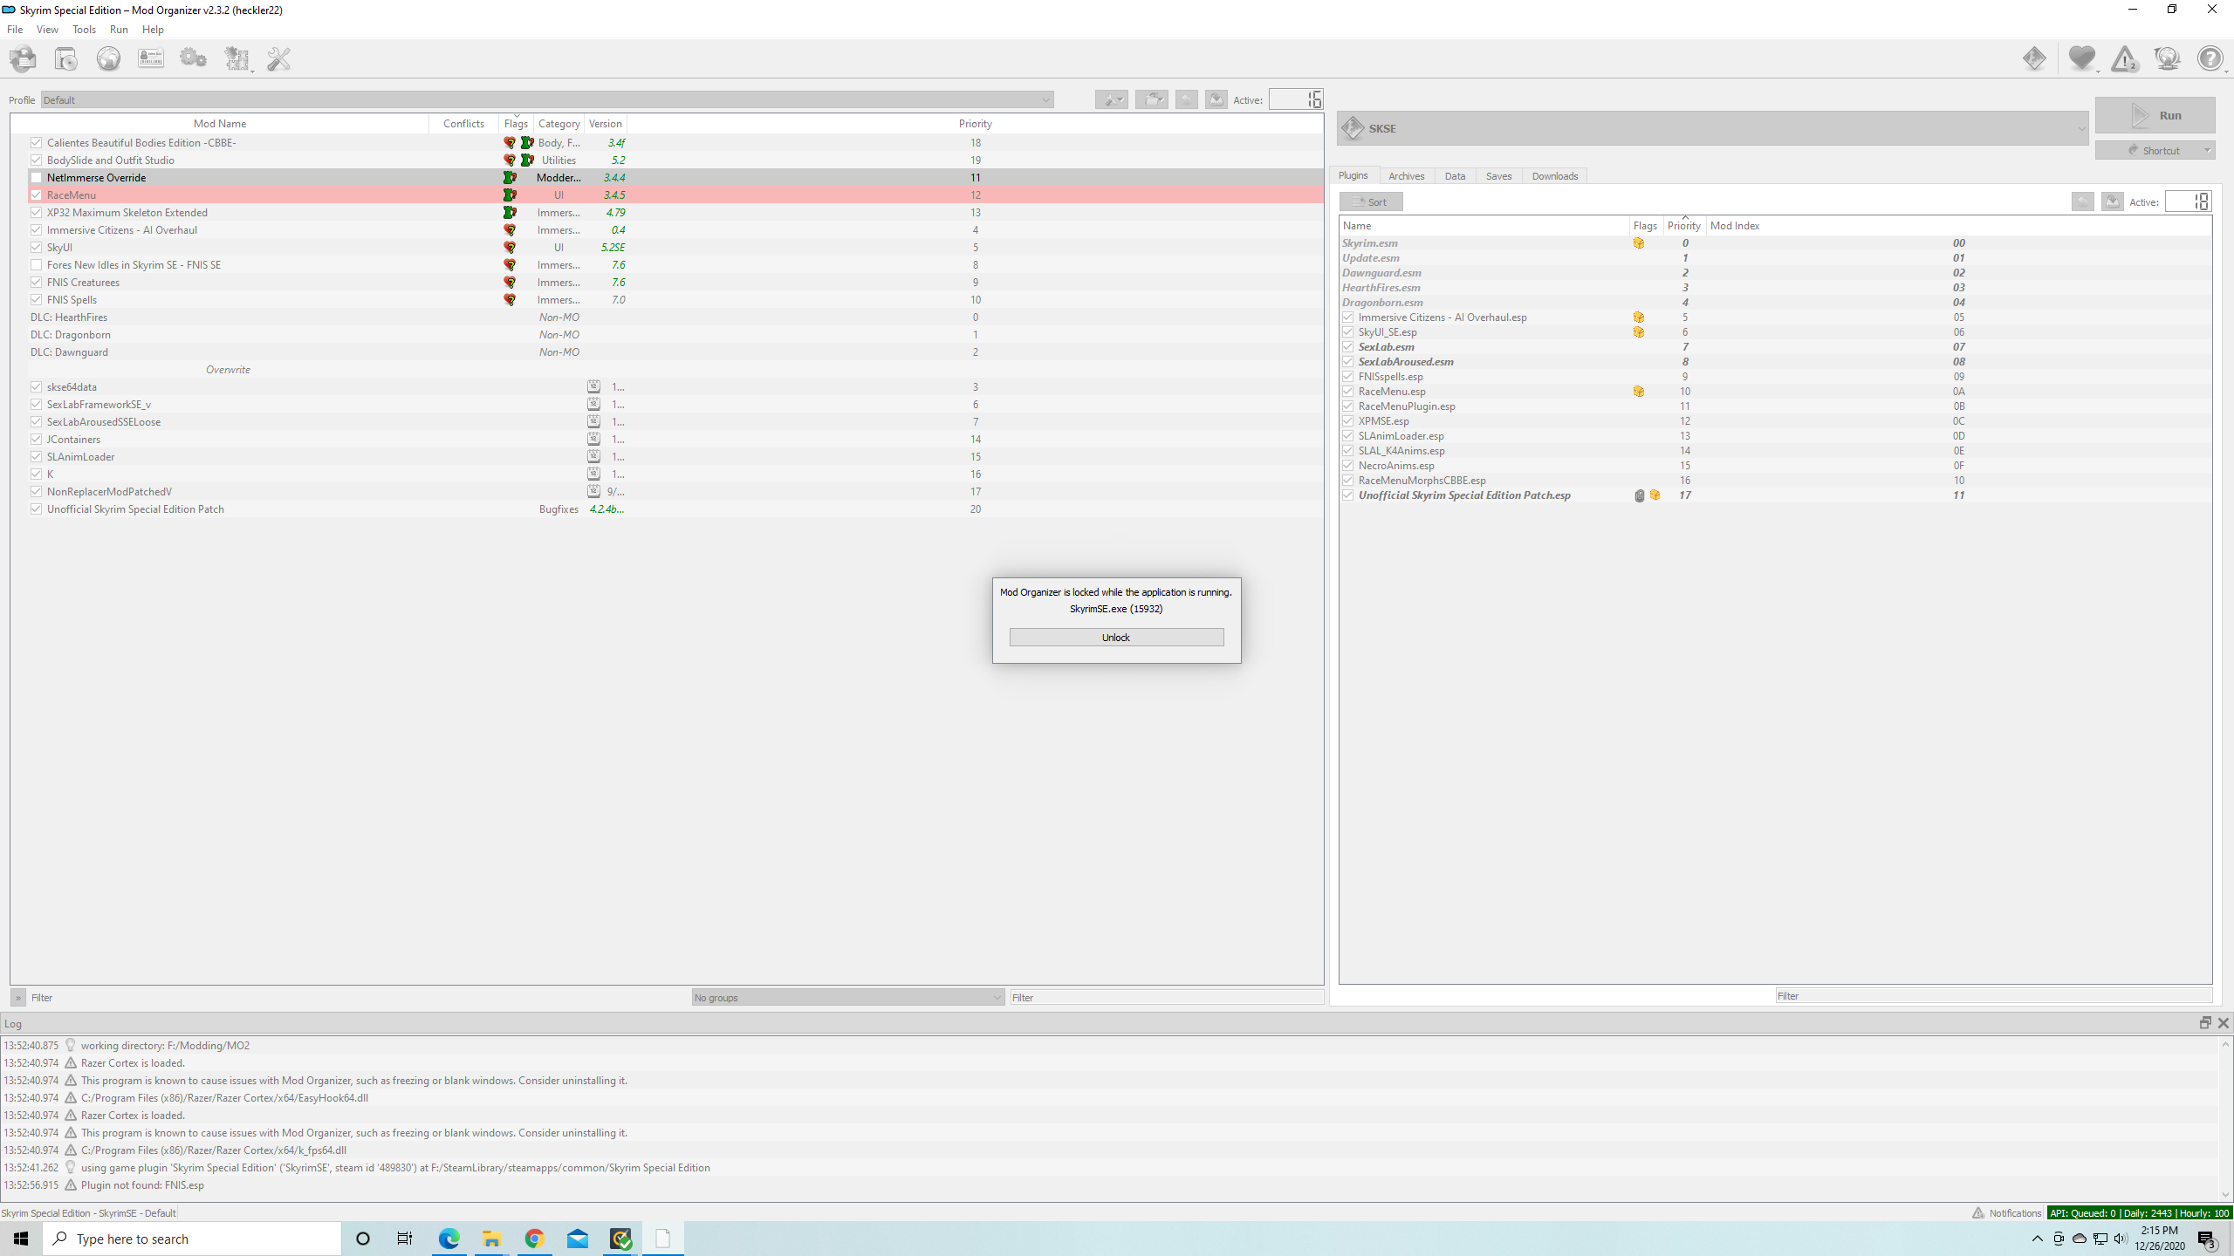Viewport: 2234px width, 1256px height.
Task: Toggle the NetImmerse Override mod checkbox
Action: click(x=36, y=178)
